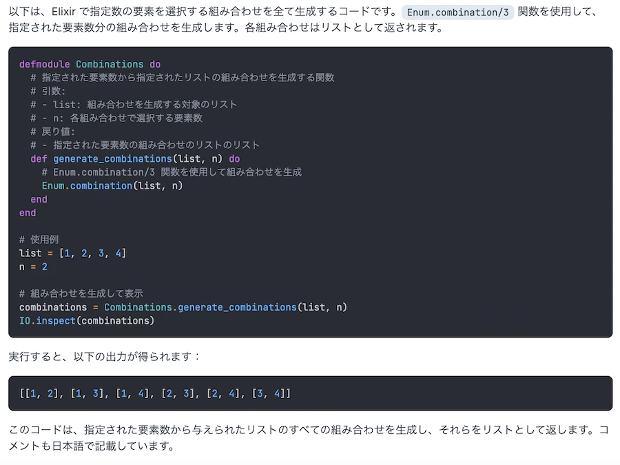Click the inline code 'Enum.combination/3' badge

457,12
